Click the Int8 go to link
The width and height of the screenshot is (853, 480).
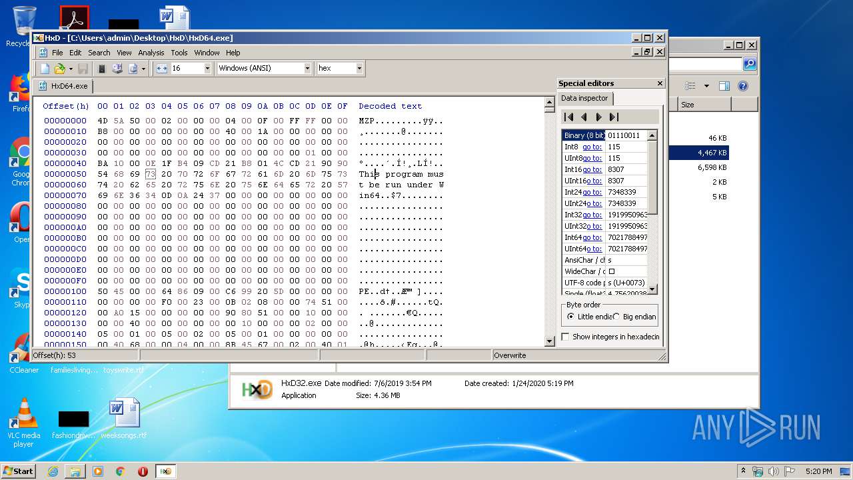point(592,147)
